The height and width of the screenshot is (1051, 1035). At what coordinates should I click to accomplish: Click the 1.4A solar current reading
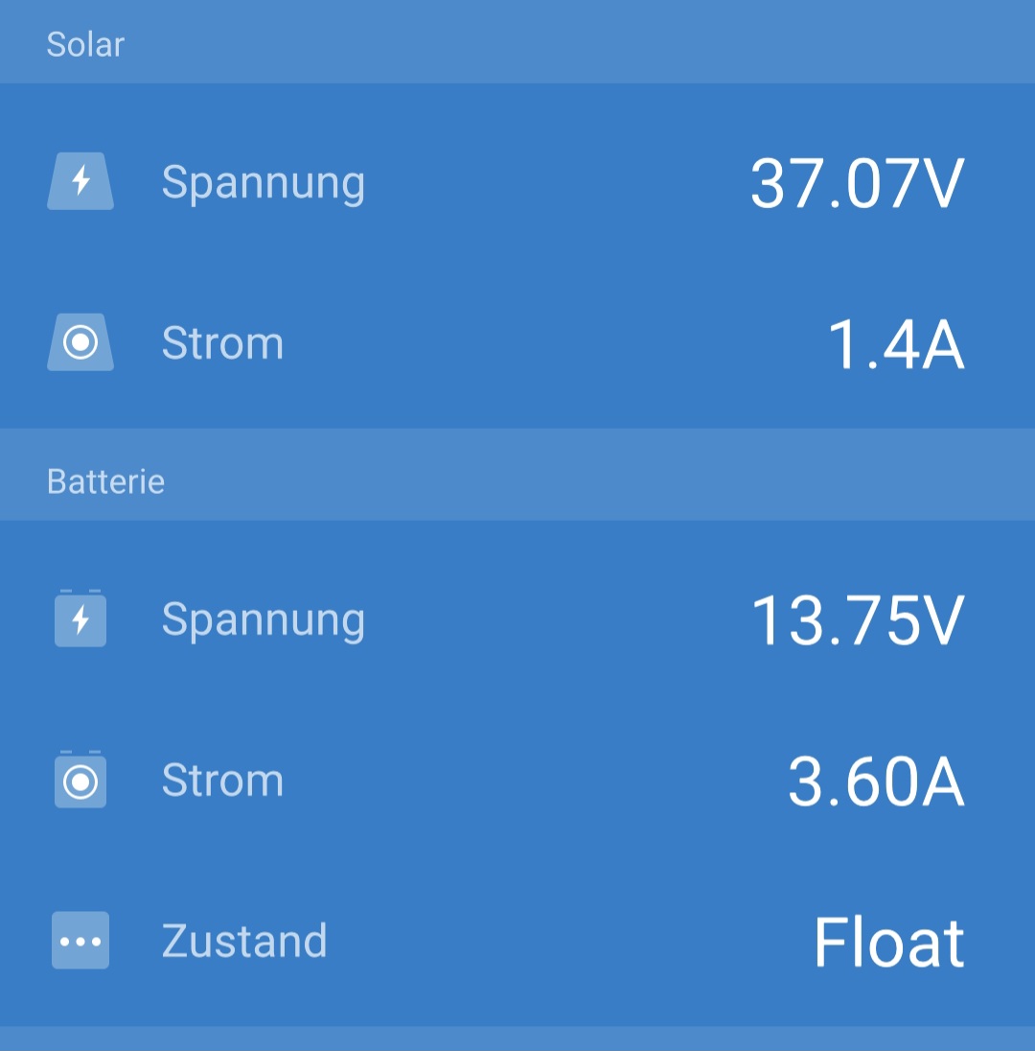click(x=895, y=345)
